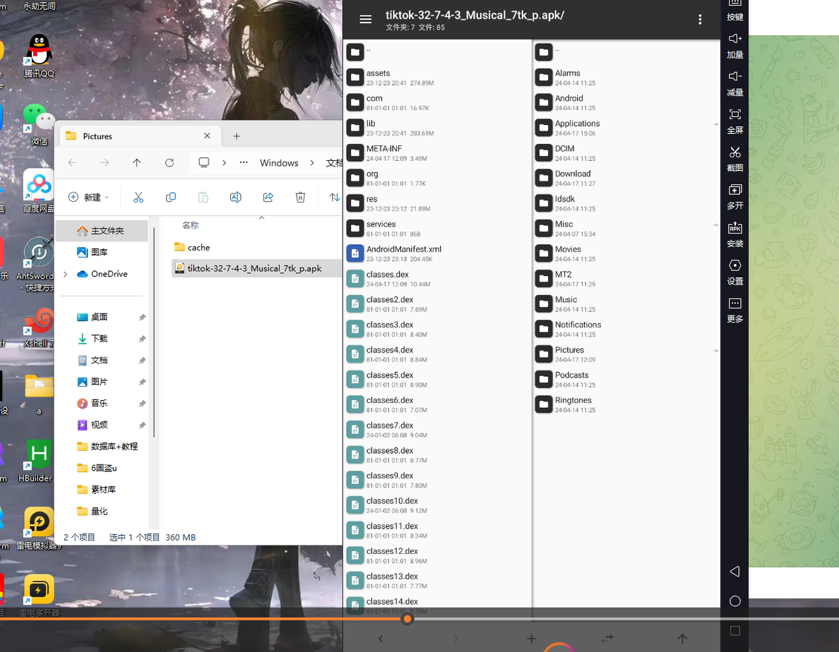This screenshot has height=652, width=839.
Task: Tap classes10.dex in the left pane
Action: (x=438, y=505)
